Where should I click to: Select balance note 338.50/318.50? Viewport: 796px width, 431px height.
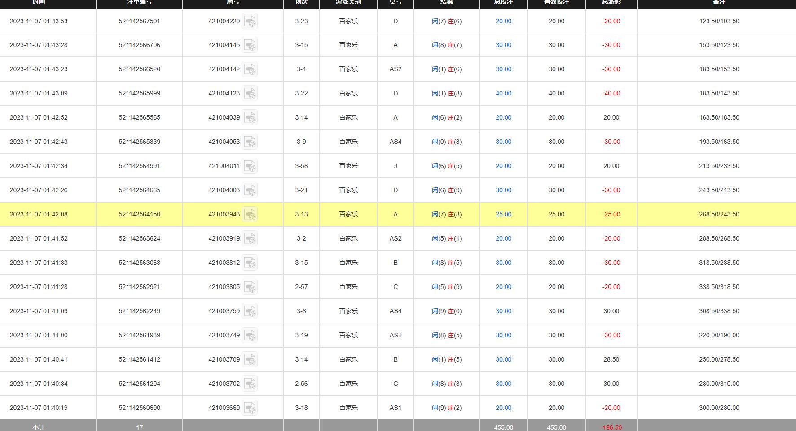click(x=719, y=287)
